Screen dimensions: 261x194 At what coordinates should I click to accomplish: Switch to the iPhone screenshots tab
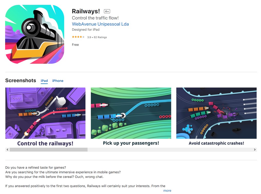point(58,81)
